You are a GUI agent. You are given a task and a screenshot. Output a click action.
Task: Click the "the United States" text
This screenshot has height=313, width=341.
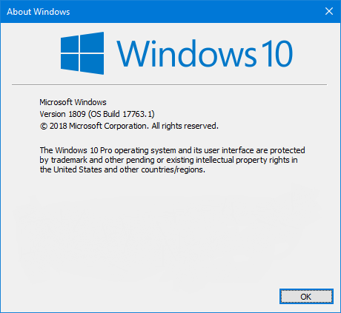coord(70,169)
